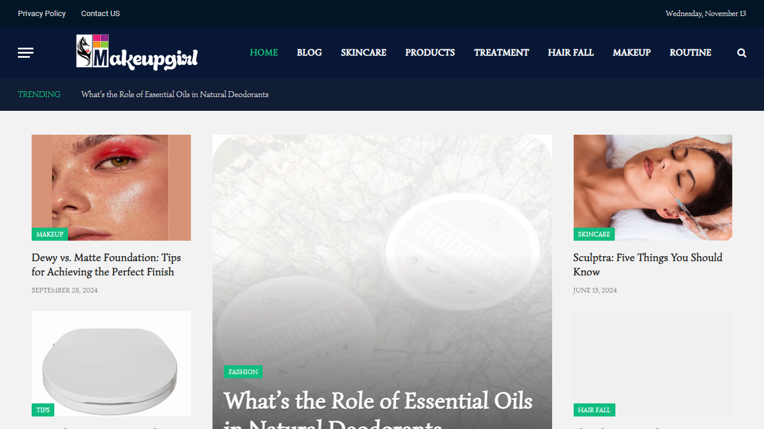Screen dimensions: 764x429
Task: Click the TIPS category tag
Action: 43,410
